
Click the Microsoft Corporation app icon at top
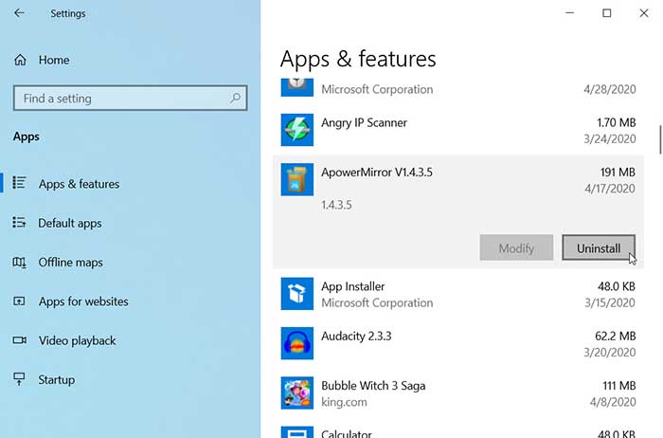tap(296, 87)
